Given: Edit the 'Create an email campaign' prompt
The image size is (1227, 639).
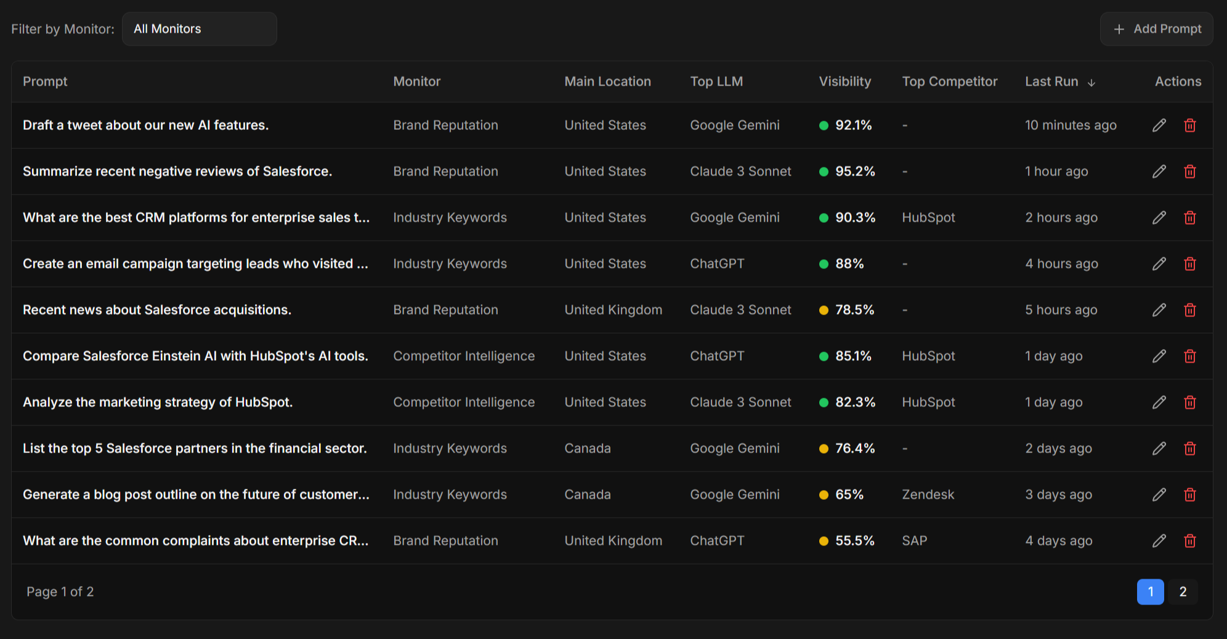Looking at the screenshot, I should 1159,263.
